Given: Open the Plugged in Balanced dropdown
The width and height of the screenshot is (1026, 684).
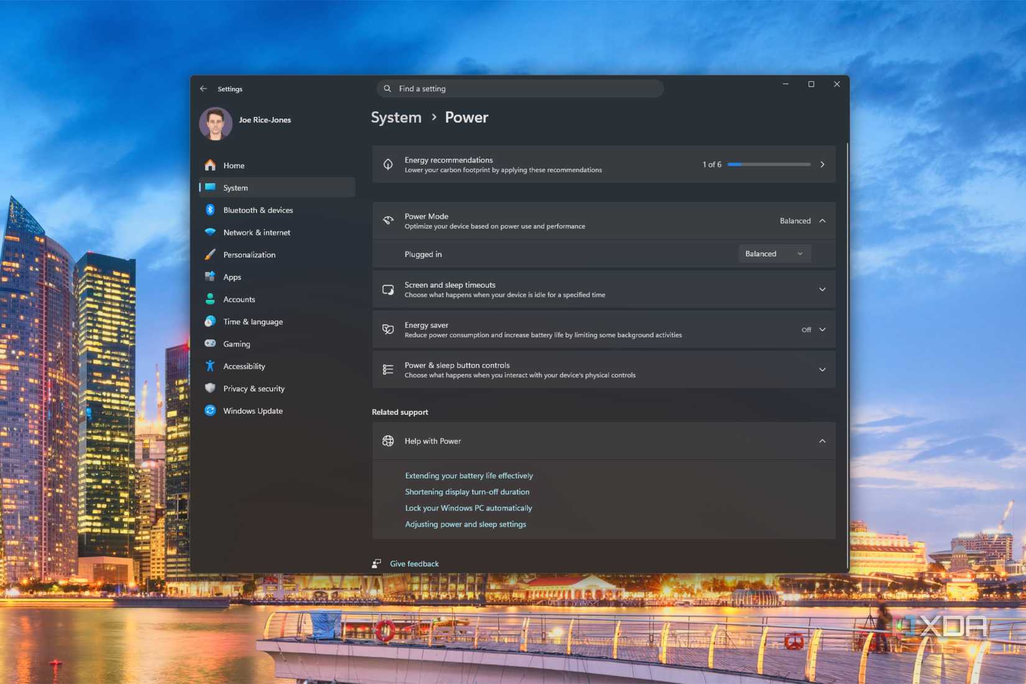Looking at the screenshot, I should [x=774, y=254].
